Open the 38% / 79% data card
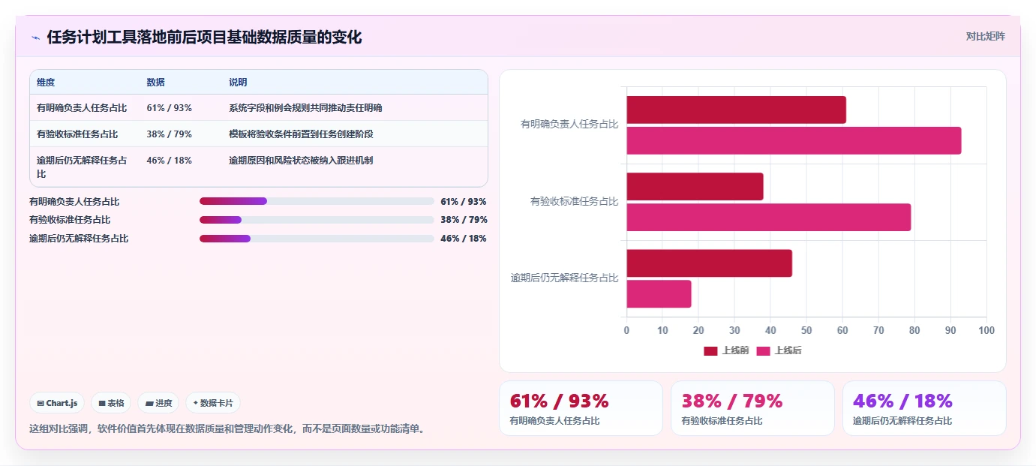Image resolution: width=1036 pixels, height=466 pixels. (x=752, y=408)
